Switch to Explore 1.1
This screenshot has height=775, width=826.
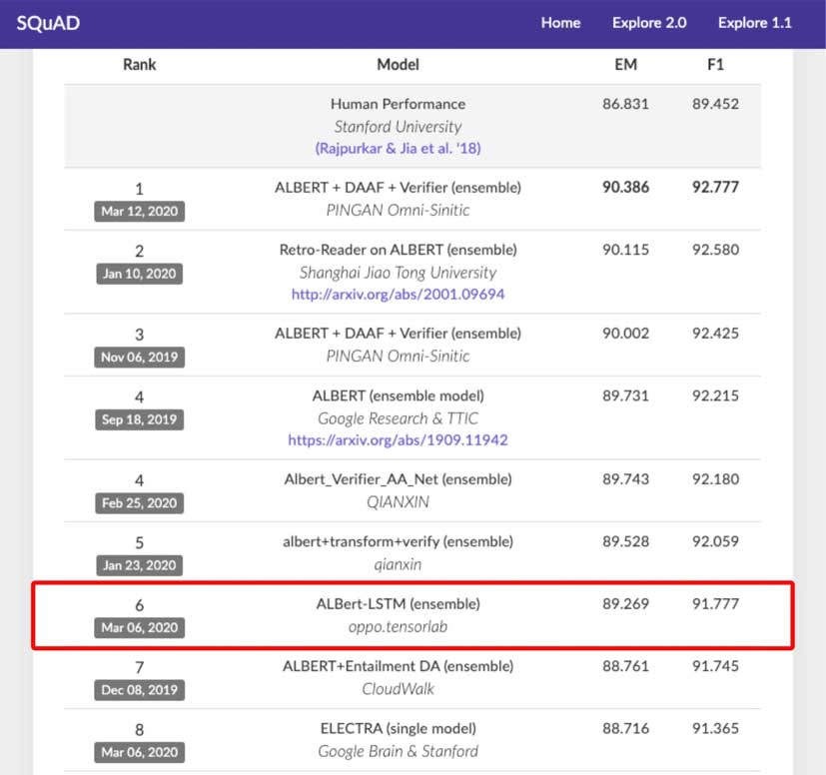tap(754, 23)
